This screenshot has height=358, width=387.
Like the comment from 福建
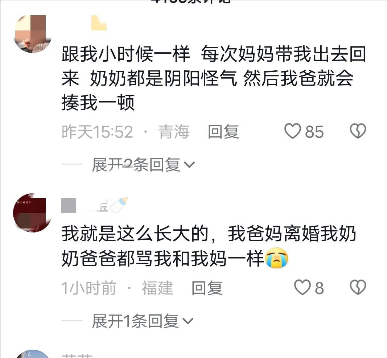click(x=302, y=287)
